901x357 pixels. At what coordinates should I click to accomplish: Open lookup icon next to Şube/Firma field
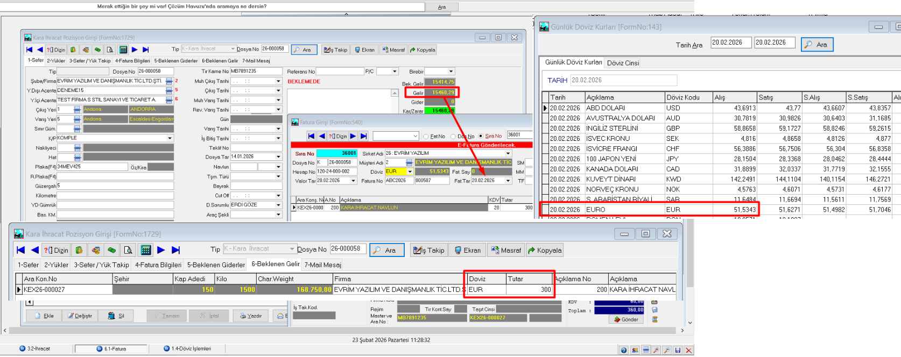pyautogui.click(x=169, y=81)
